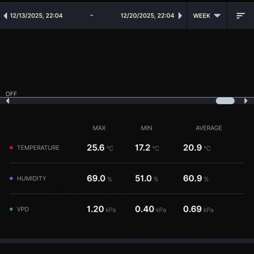Toggle the red Temperature series dot
The height and width of the screenshot is (254, 254).
pos(11,148)
